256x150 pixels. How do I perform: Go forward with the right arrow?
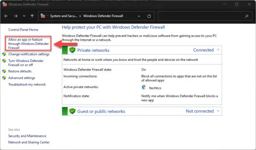click(x=15, y=16)
